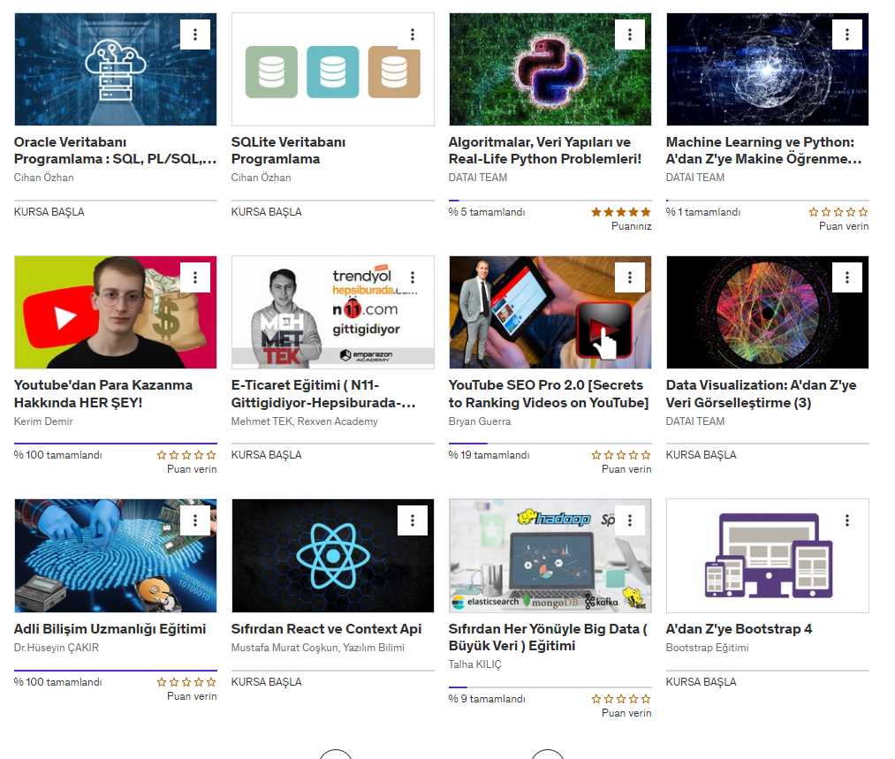Click Puan verin under Adli Bilişim

pos(192,696)
